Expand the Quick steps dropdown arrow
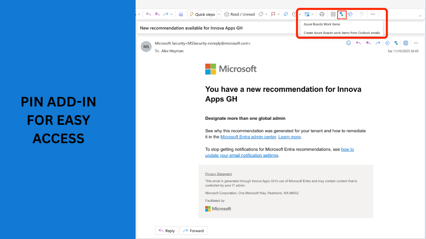The width and height of the screenshot is (426, 239). (x=219, y=14)
